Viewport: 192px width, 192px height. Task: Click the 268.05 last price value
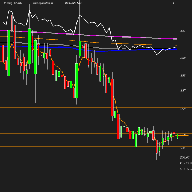coord(185,157)
